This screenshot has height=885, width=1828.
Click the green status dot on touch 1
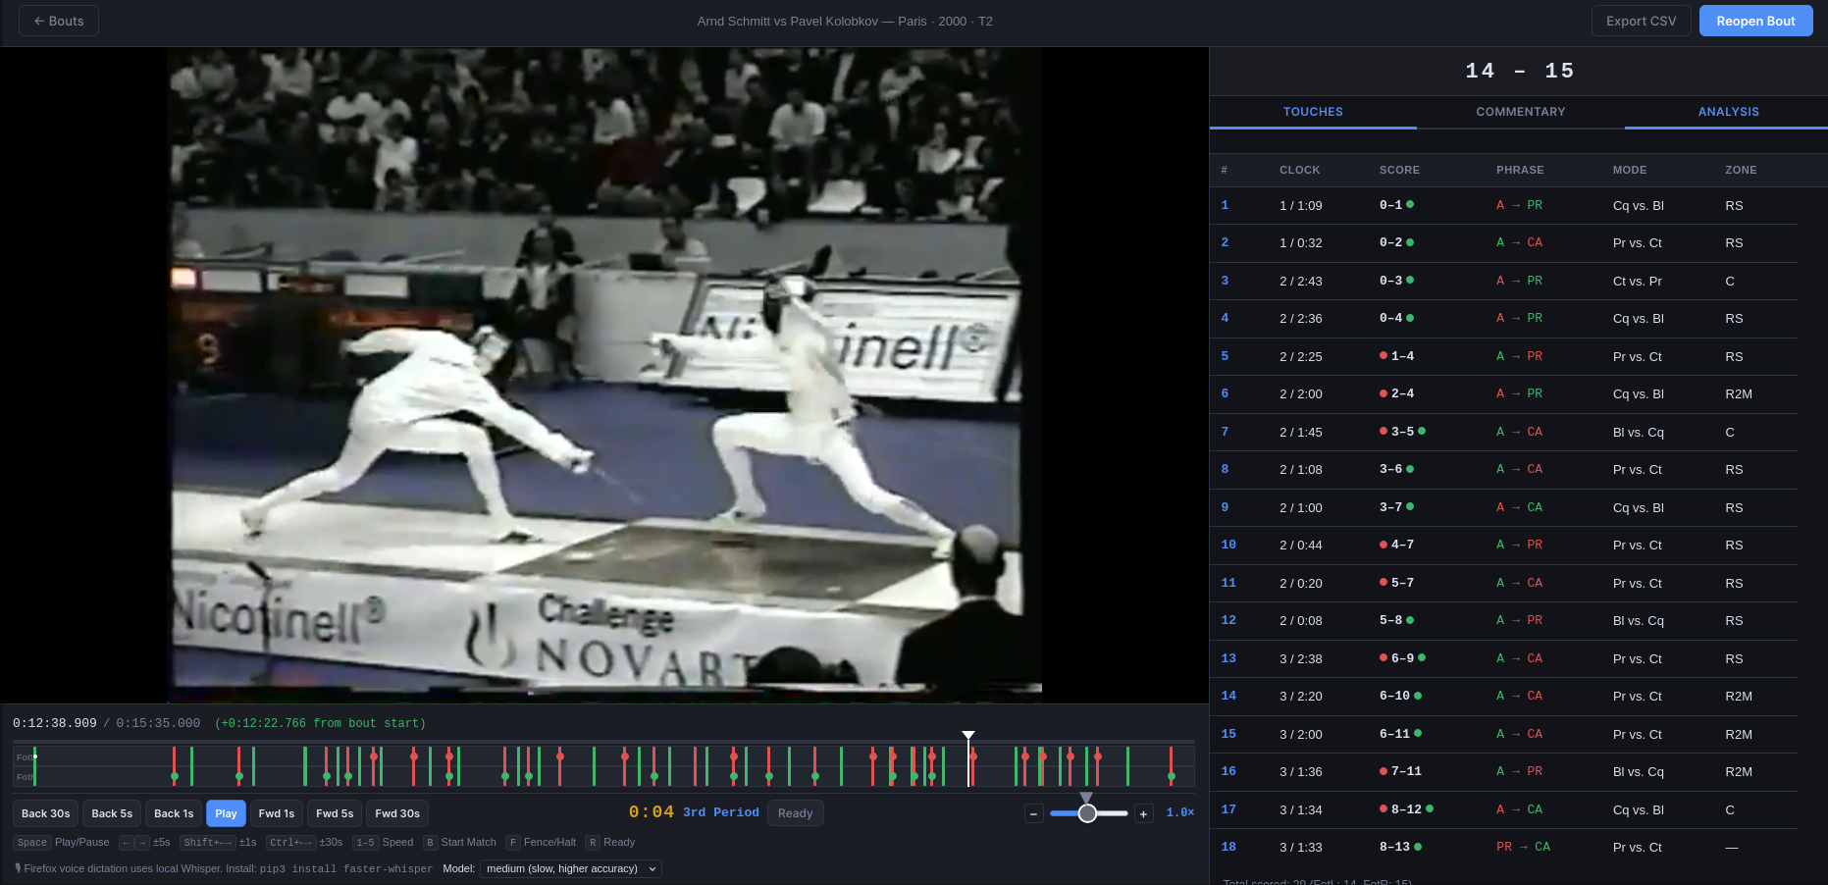coord(1410,205)
